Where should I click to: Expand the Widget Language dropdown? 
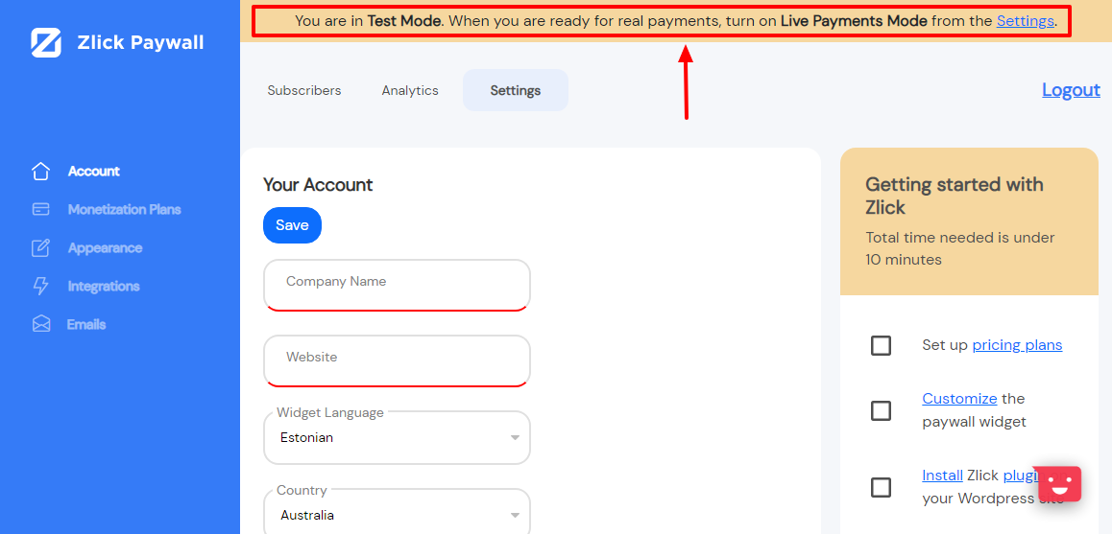tap(397, 438)
